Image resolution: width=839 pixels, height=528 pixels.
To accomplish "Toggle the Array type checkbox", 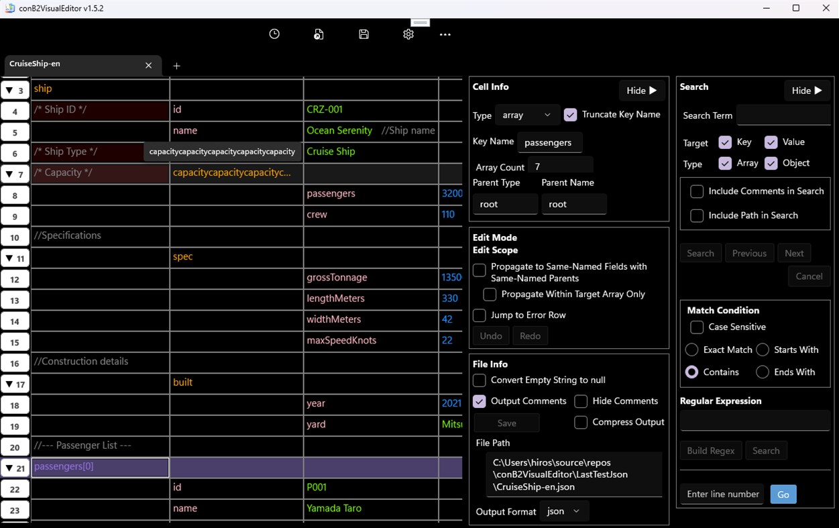I will [x=724, y=163].
